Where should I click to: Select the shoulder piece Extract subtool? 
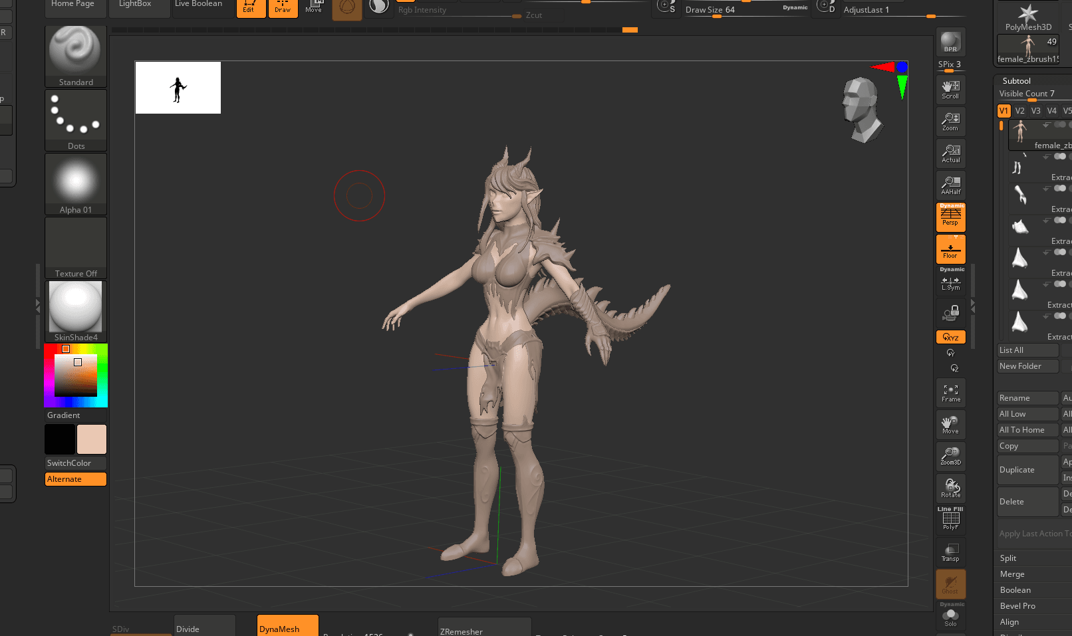pos(1040,231)
